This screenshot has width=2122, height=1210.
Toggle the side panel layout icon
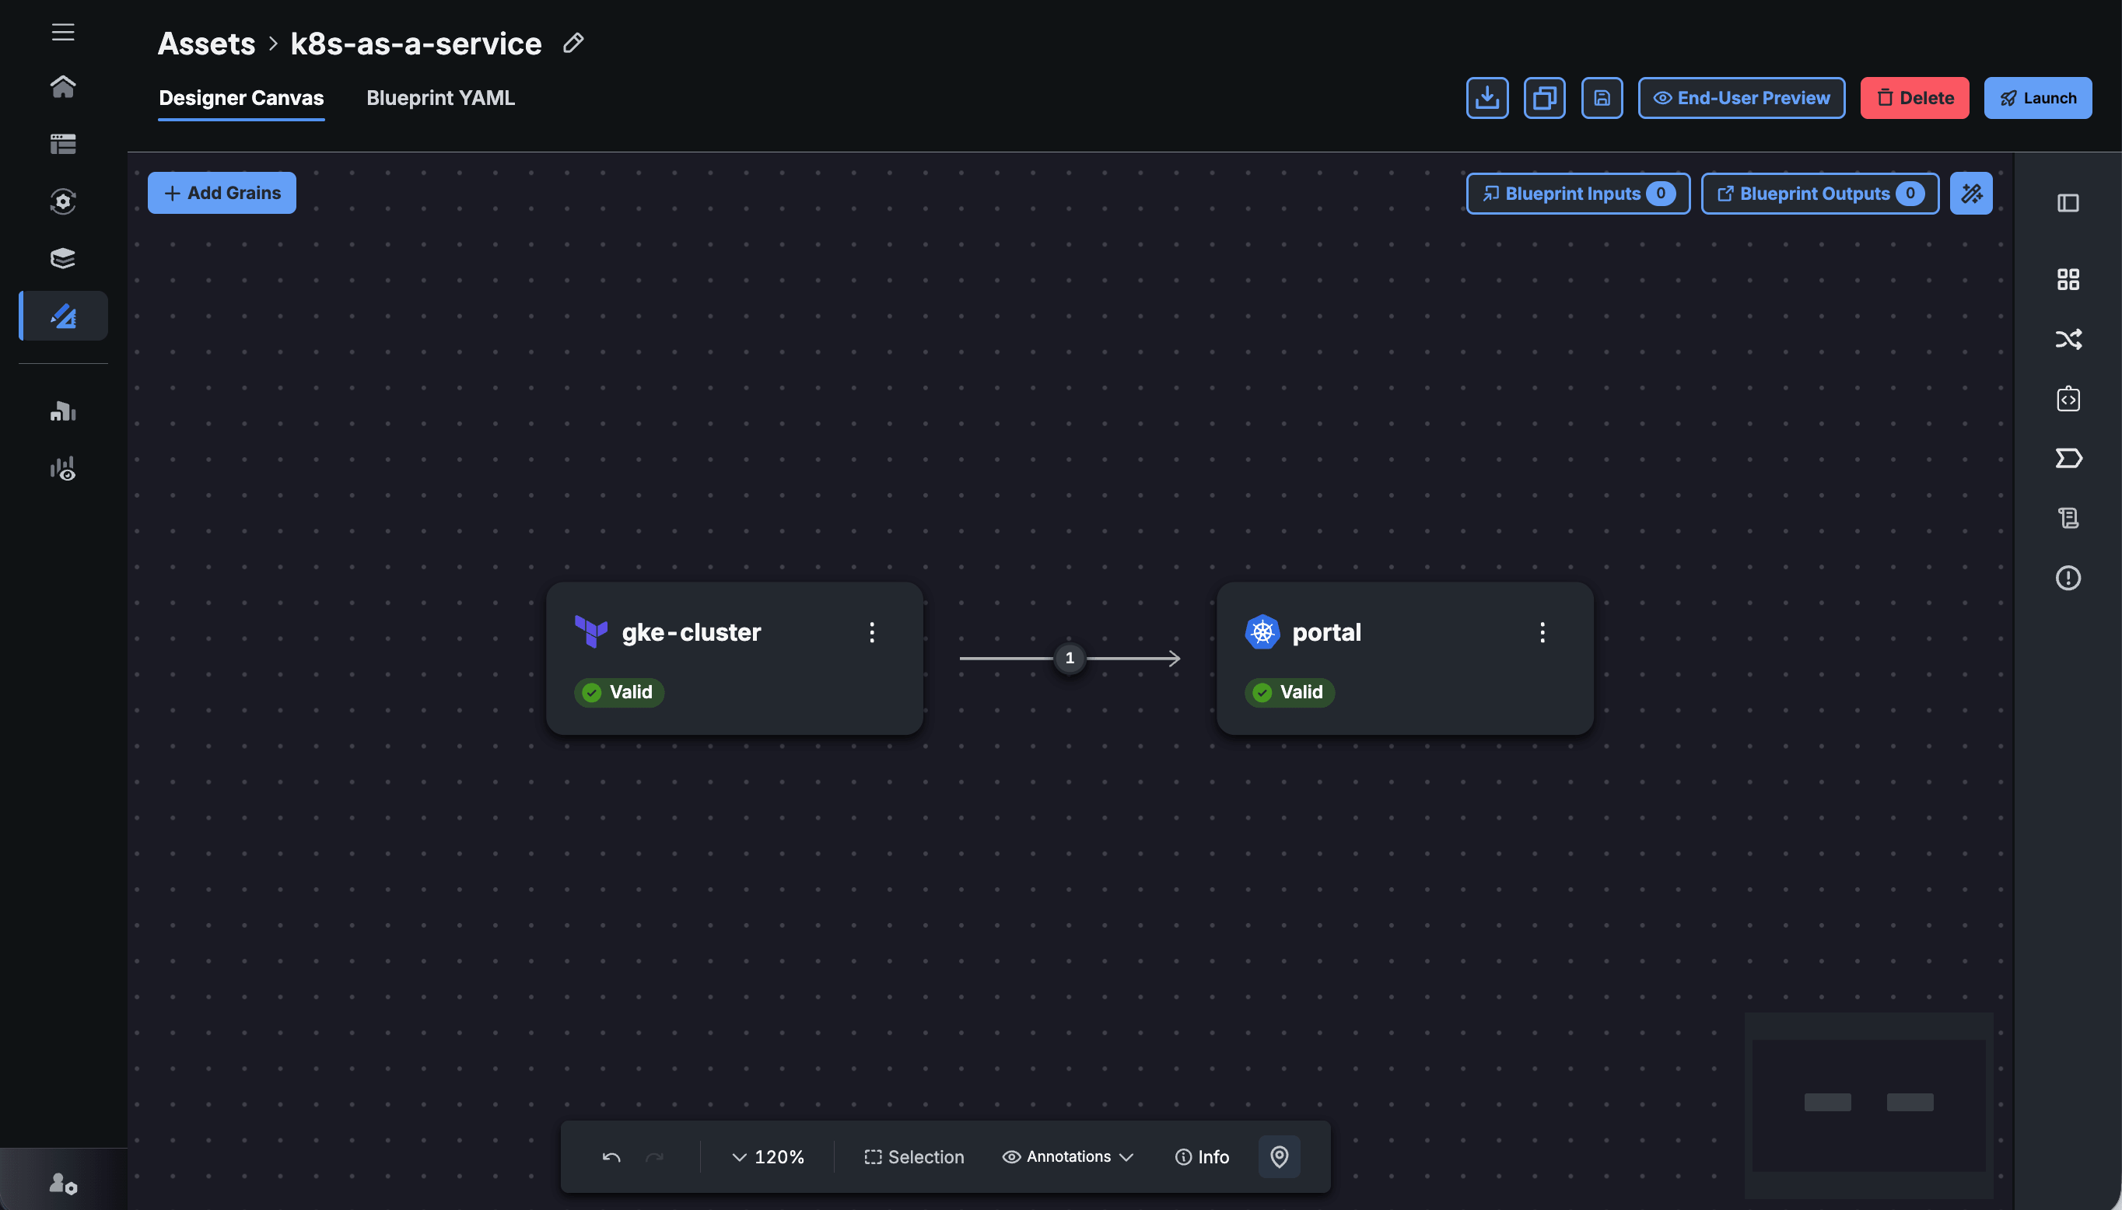tap(2068, 204)
